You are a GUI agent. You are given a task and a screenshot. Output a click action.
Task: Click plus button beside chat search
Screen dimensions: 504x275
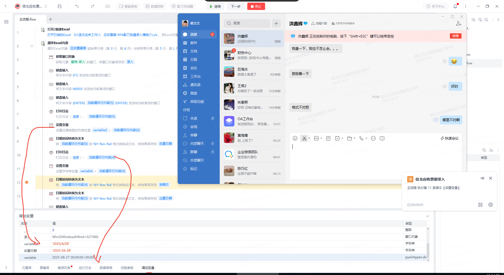276,23
